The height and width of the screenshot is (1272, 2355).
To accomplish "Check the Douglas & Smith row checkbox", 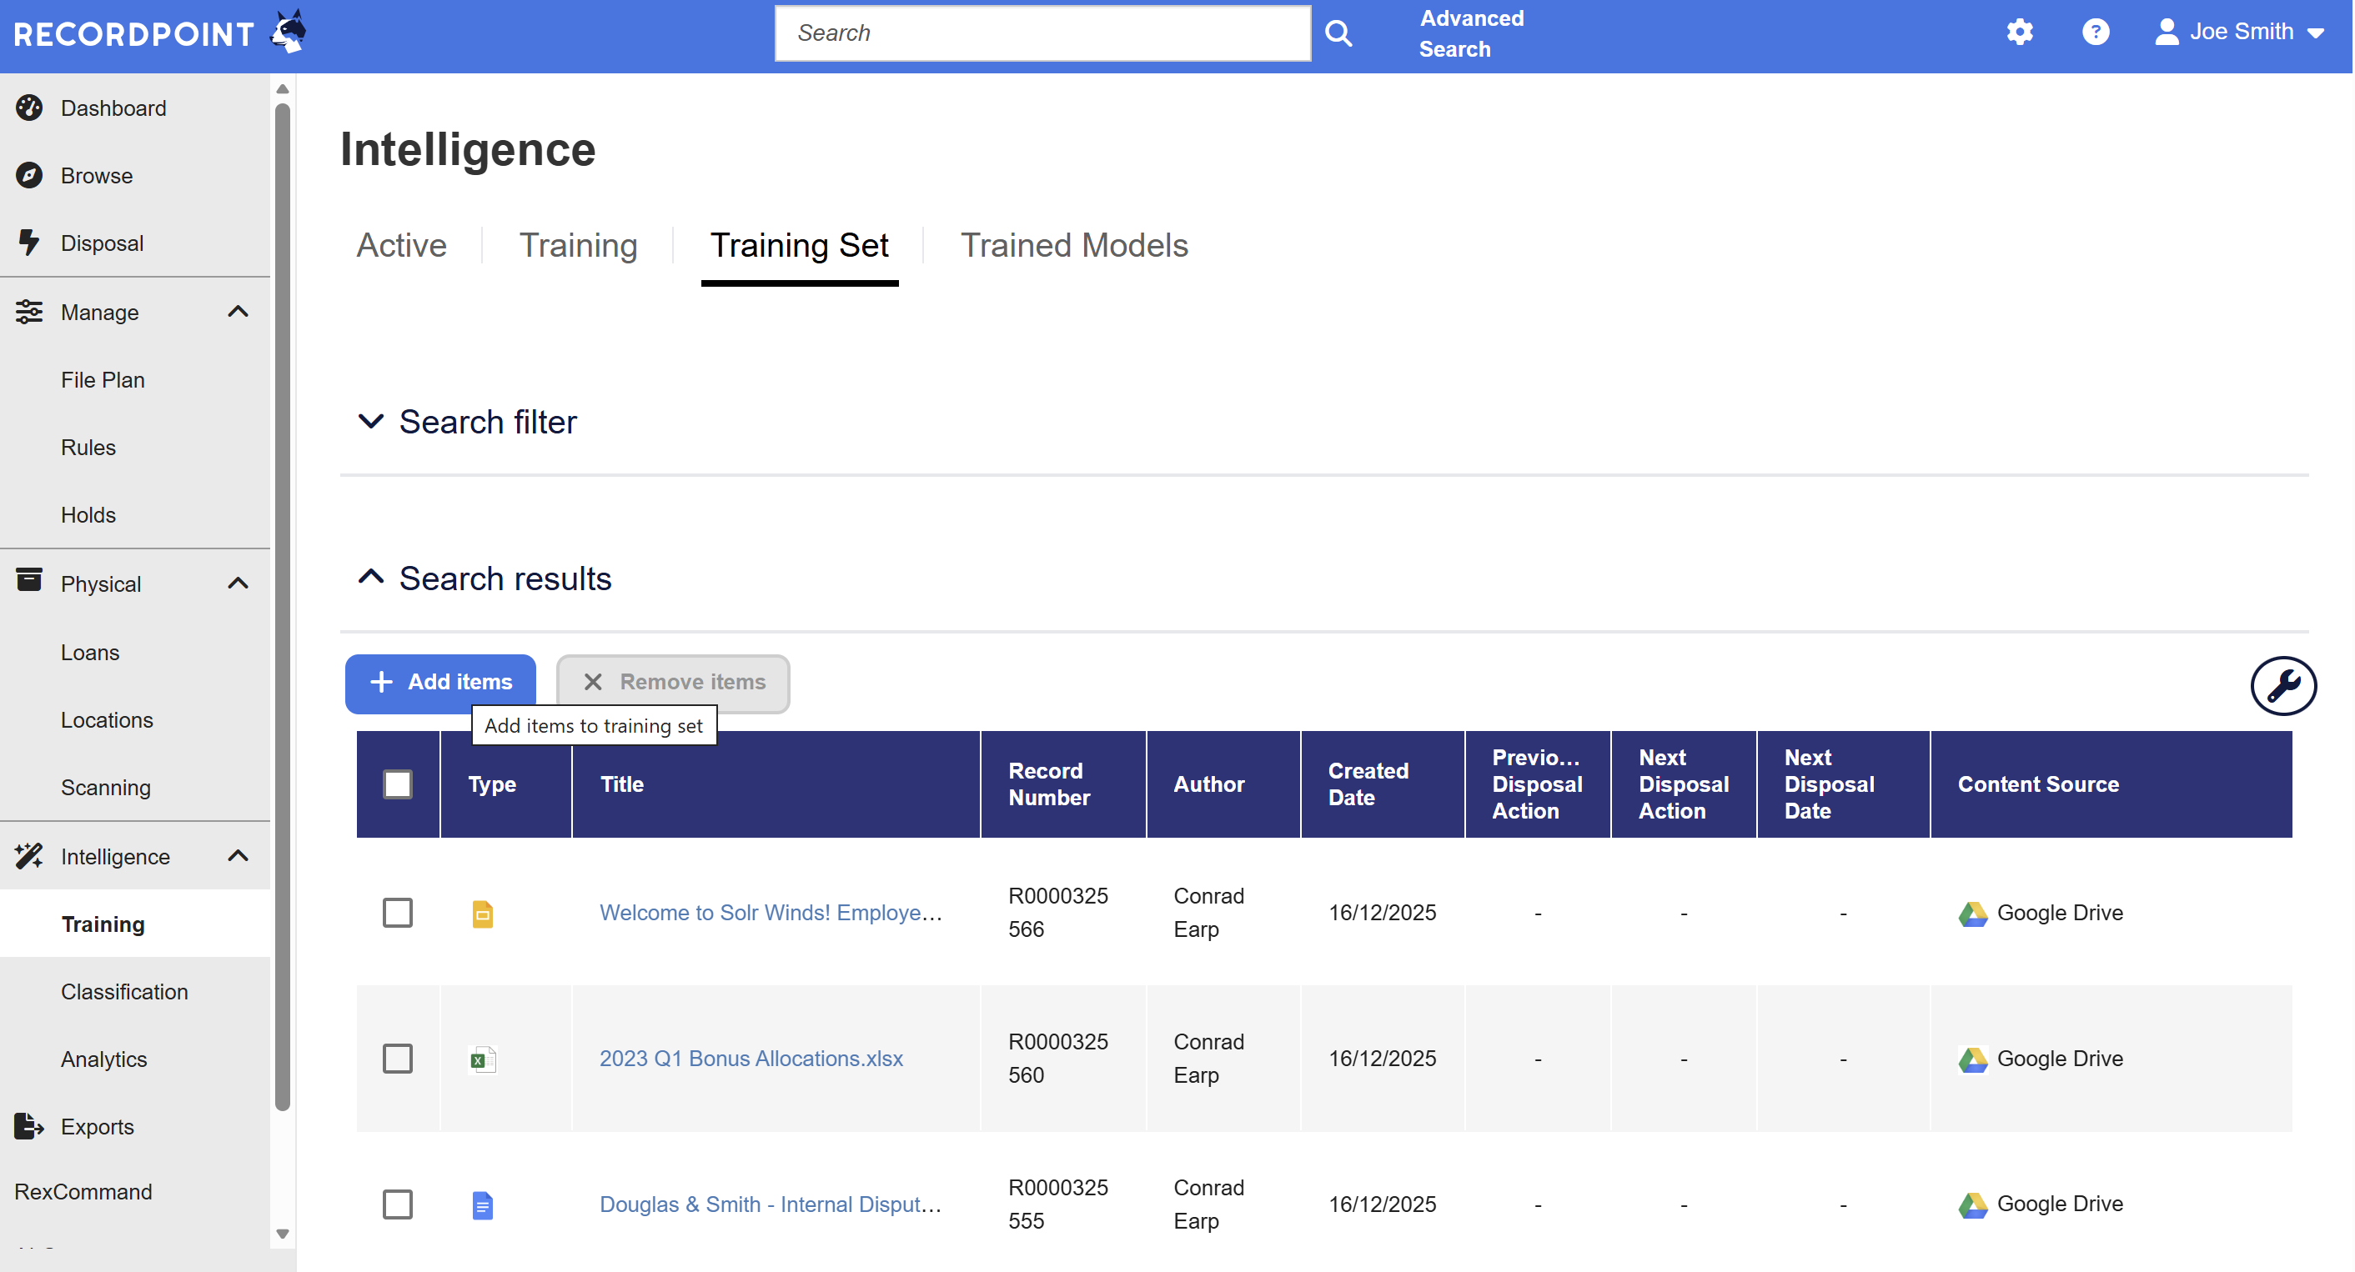I will point(398,1204).
